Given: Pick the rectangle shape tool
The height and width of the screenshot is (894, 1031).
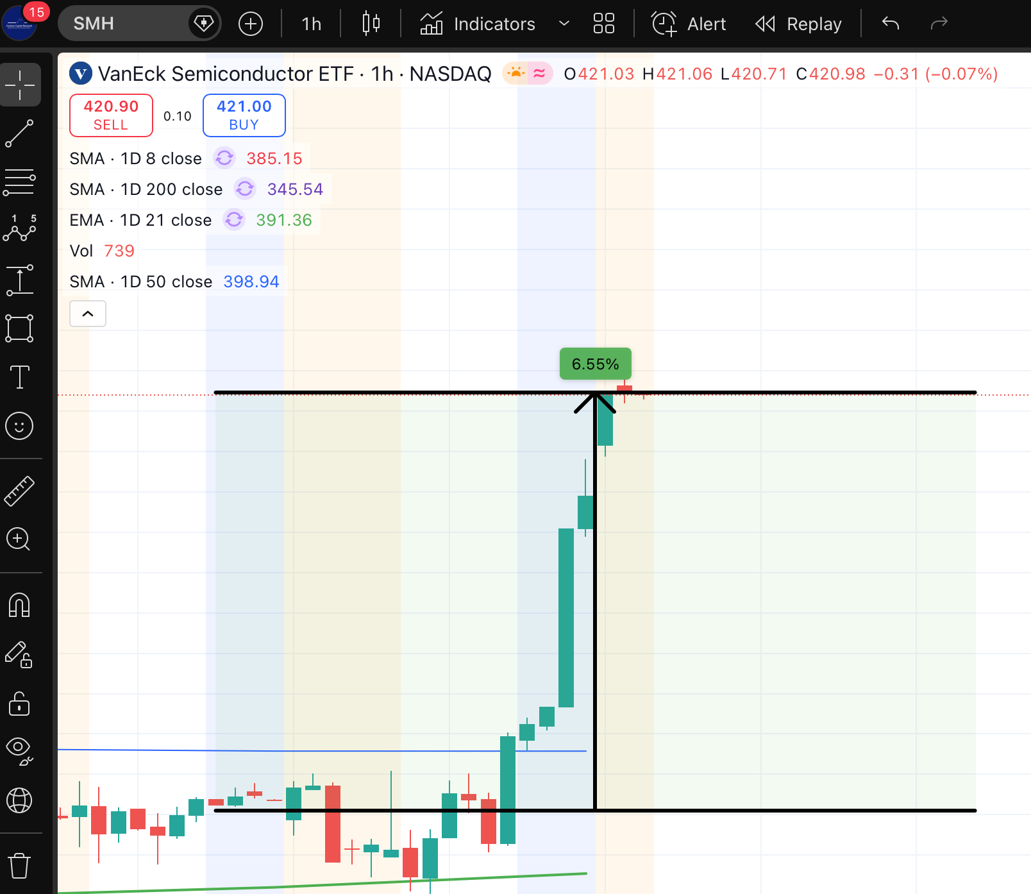Looking at the screenshot, I should tap(20, 328).
